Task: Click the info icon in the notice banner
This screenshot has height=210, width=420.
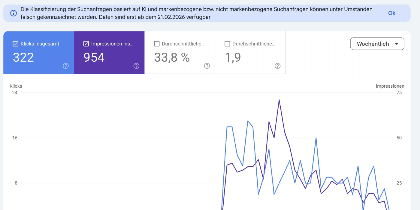Action: [x=13, y=13]
